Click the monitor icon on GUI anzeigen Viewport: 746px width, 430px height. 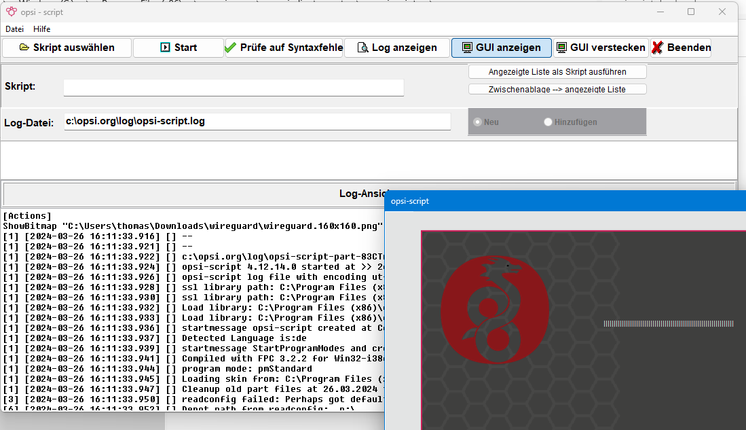(467, 48)
